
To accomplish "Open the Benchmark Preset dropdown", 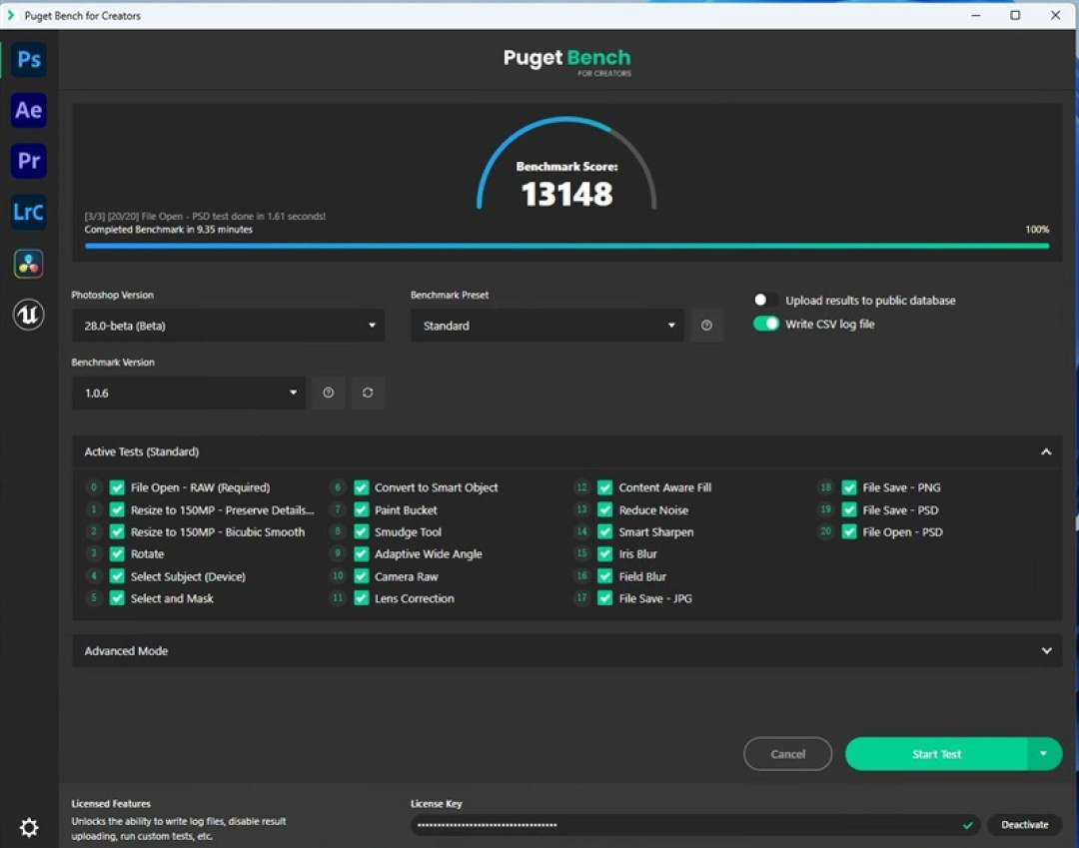I will [x=547, y=326].
